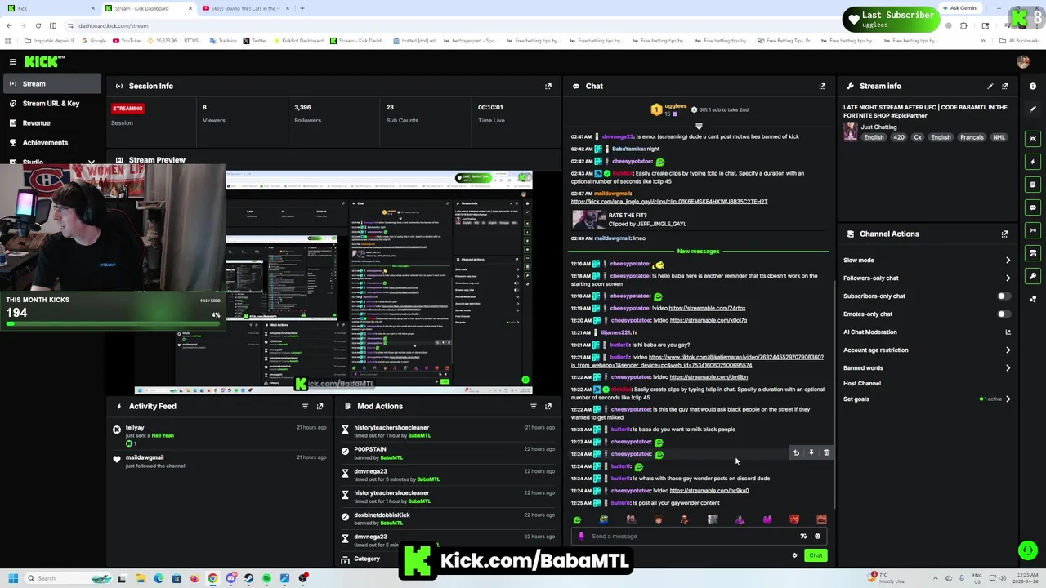Open the hamburger menu beside Kick logo
The width and height of the screenshot is (1046, 588).
click(x=13, y=61)
